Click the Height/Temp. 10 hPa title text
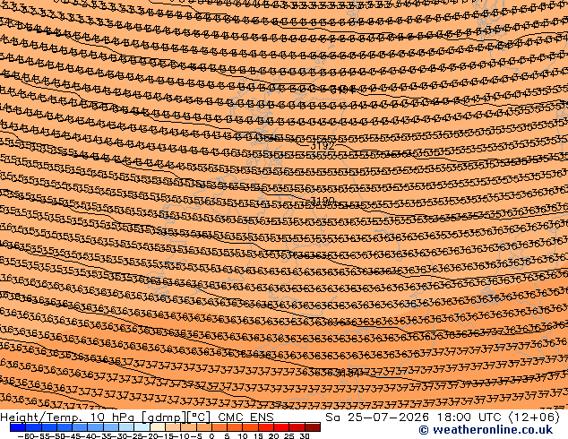This screenshot has height=439, width=568. 69,417
